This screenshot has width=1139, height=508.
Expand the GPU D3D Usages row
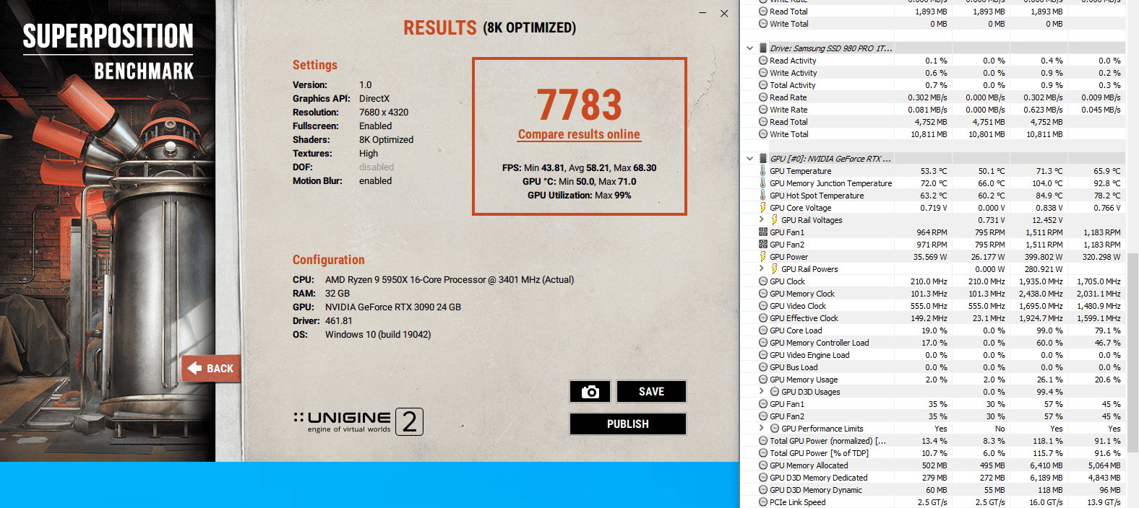point(762,391)
